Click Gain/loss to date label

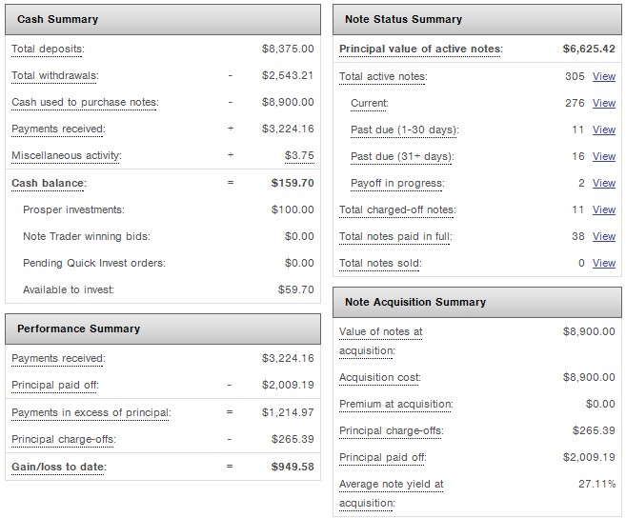click(x=58, y=467)
